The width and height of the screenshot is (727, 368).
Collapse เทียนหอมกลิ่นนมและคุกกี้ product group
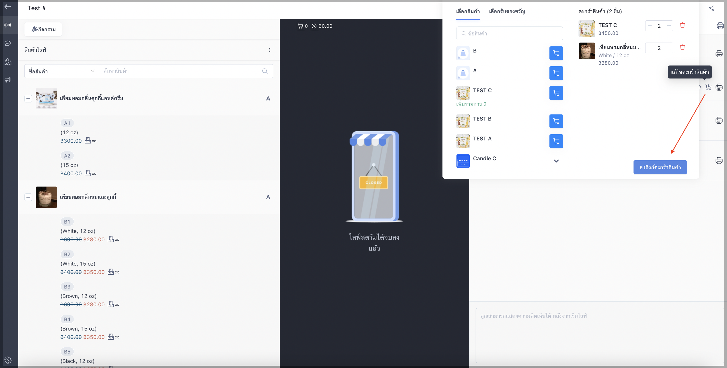28,197
